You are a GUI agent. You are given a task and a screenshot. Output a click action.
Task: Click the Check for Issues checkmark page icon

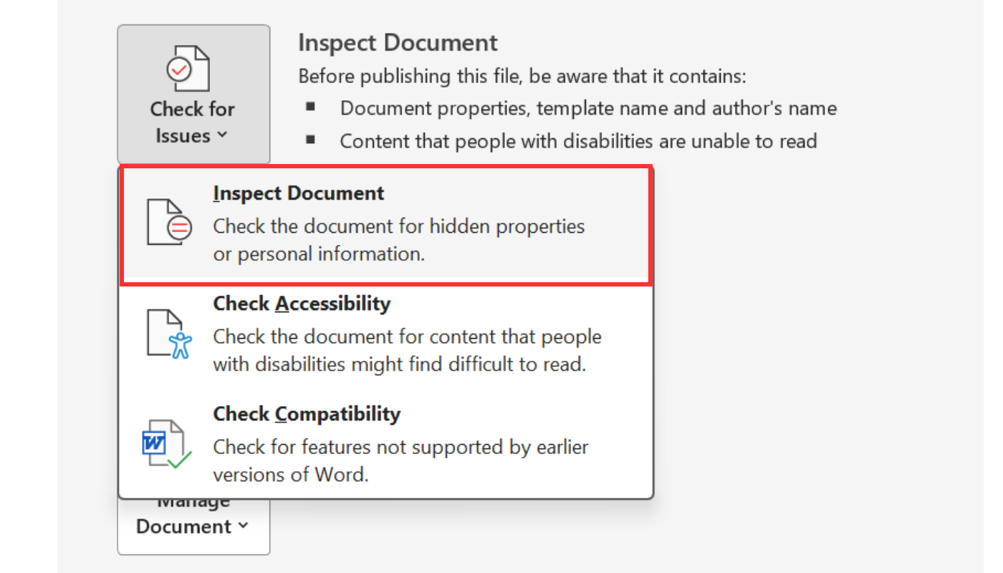click(x=188, y=69)
